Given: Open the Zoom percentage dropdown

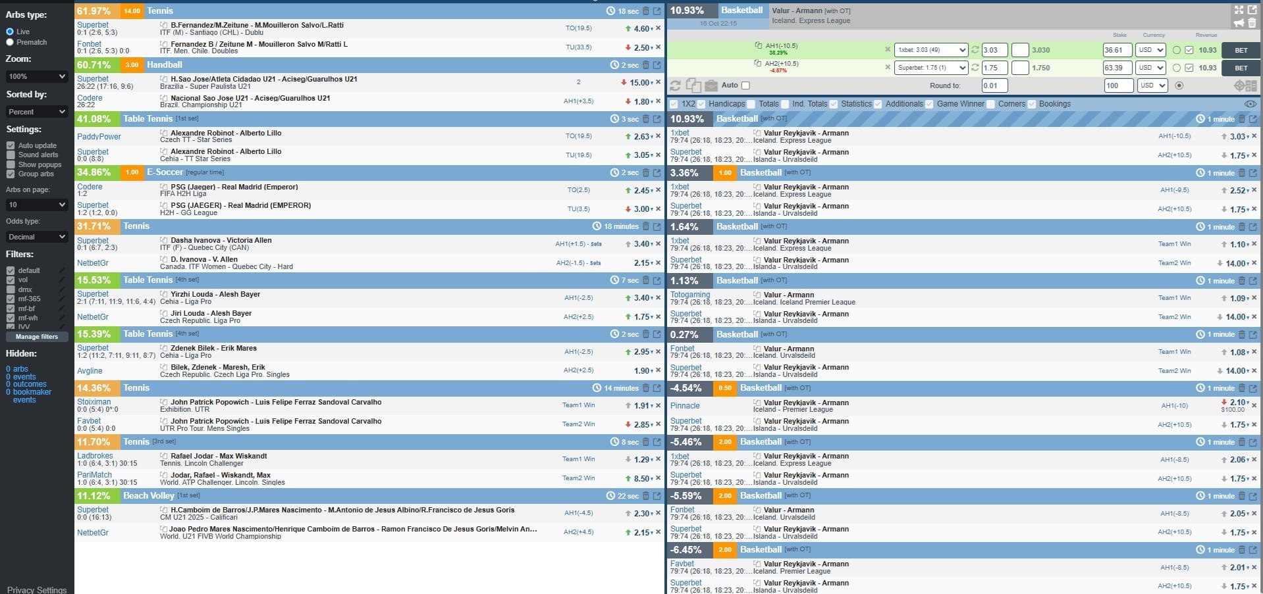Looking at the screenshot, I should (37, 76).
